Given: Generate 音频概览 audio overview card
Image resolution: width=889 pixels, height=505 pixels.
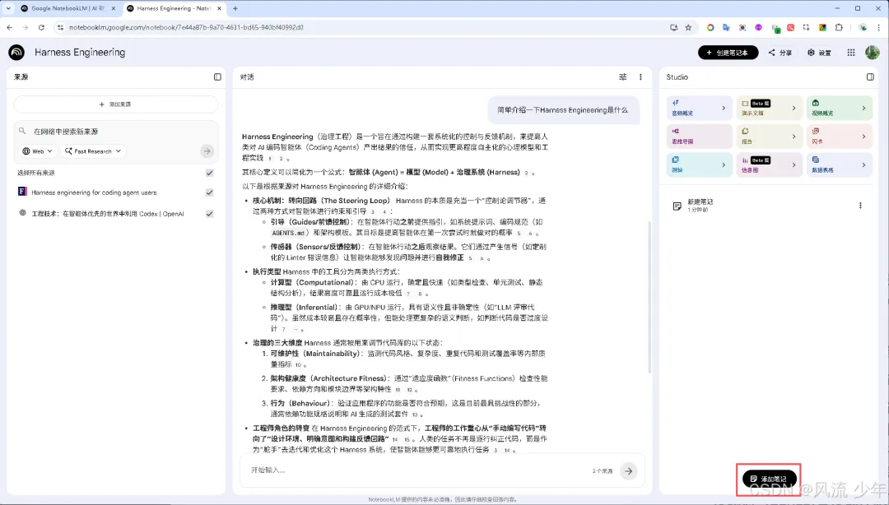Looking at the screenshot, I should pos(700,108).
